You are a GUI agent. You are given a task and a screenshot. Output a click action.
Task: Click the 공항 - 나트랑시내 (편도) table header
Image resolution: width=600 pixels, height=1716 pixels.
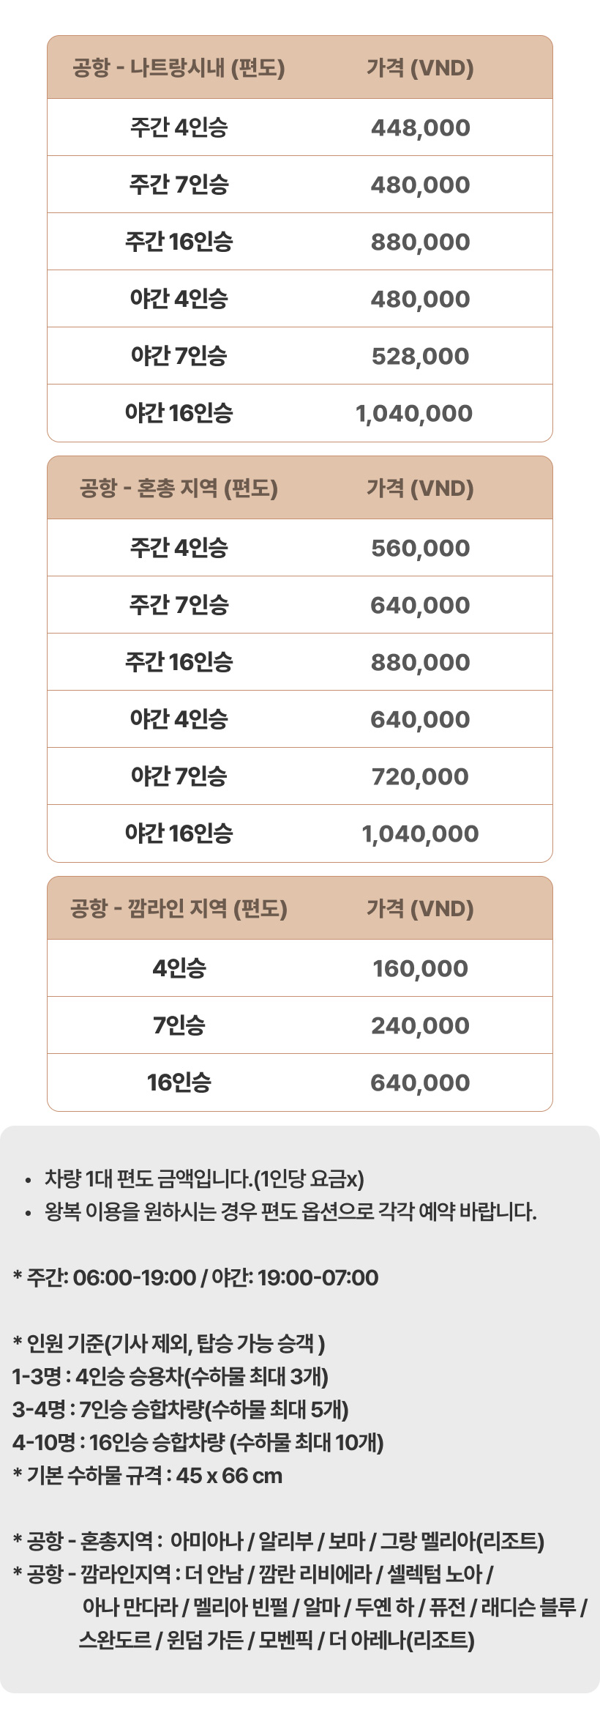[179, 68]
